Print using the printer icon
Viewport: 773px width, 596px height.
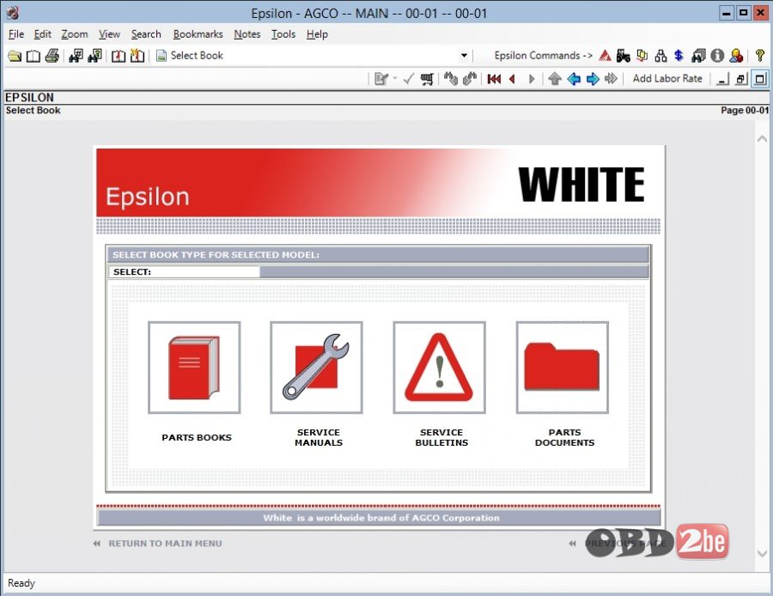[x=52, y=56]
